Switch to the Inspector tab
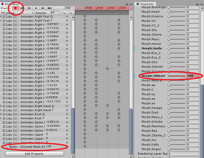This screenshot has width=204, height=158. tap(145, 4)
